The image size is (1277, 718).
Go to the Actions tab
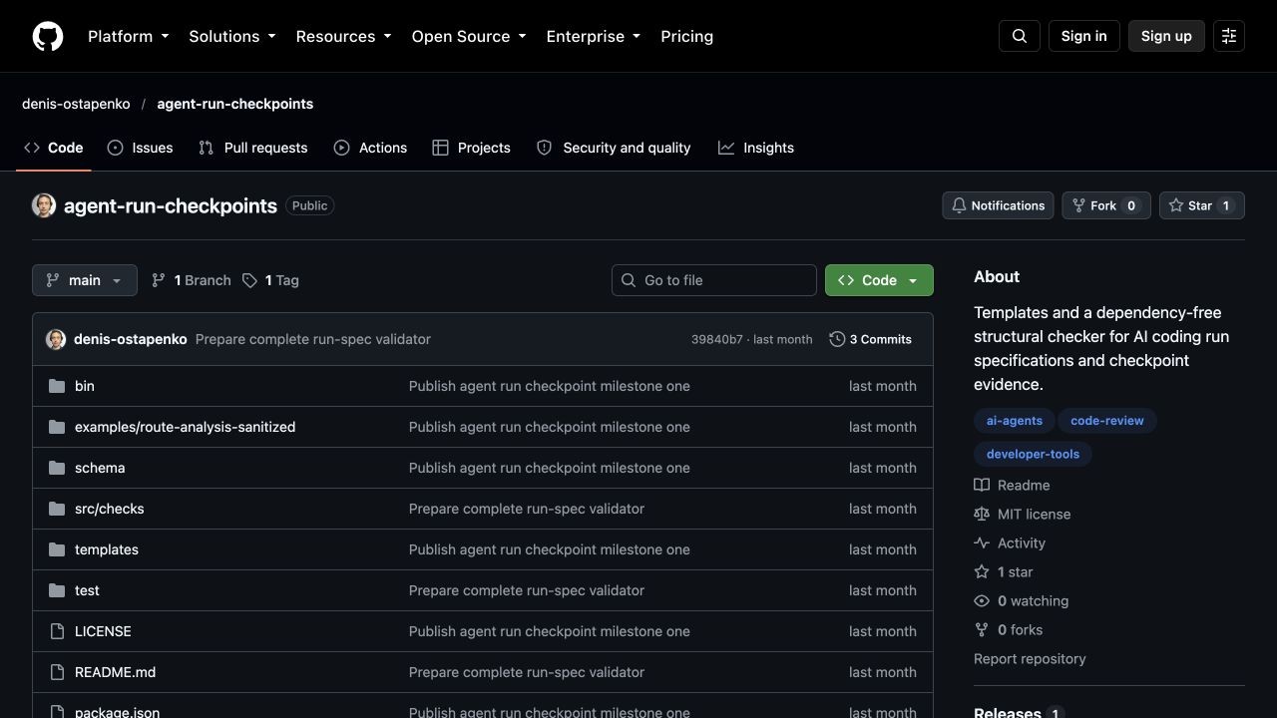coord(370,148)
